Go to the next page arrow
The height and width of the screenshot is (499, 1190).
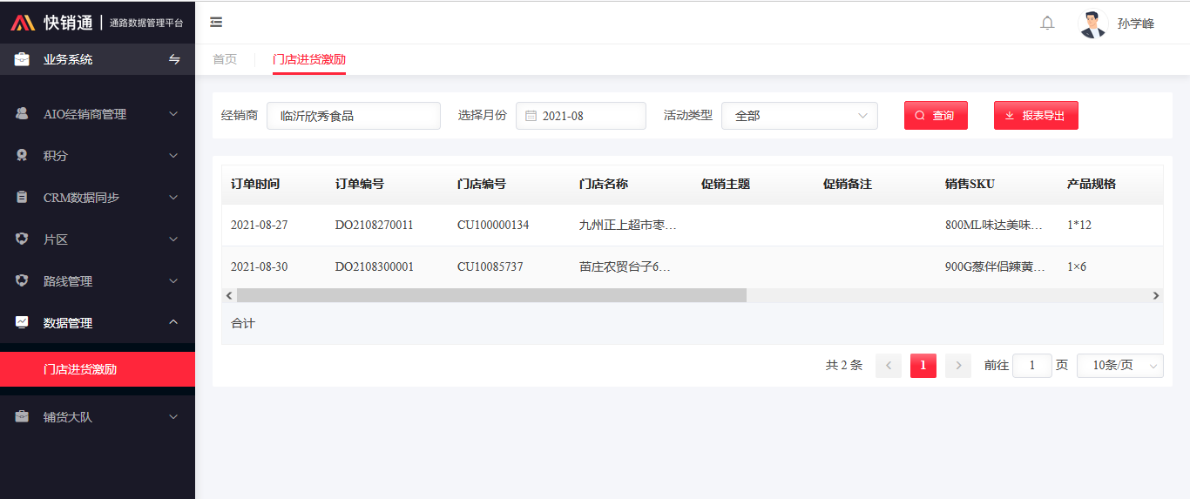(958, 366)
